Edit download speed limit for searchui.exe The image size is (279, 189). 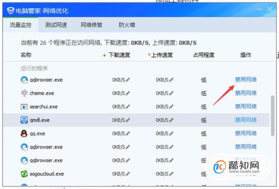tap(128, 107)
